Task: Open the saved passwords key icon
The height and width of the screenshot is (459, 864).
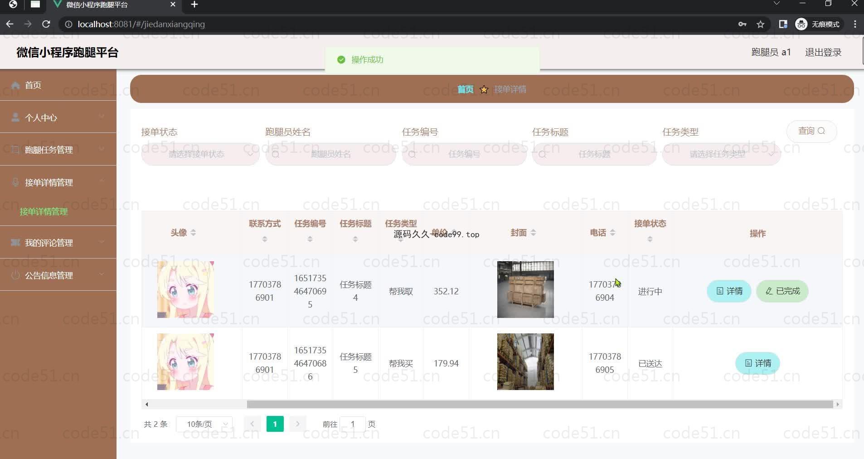Action: tap(742, 24)
